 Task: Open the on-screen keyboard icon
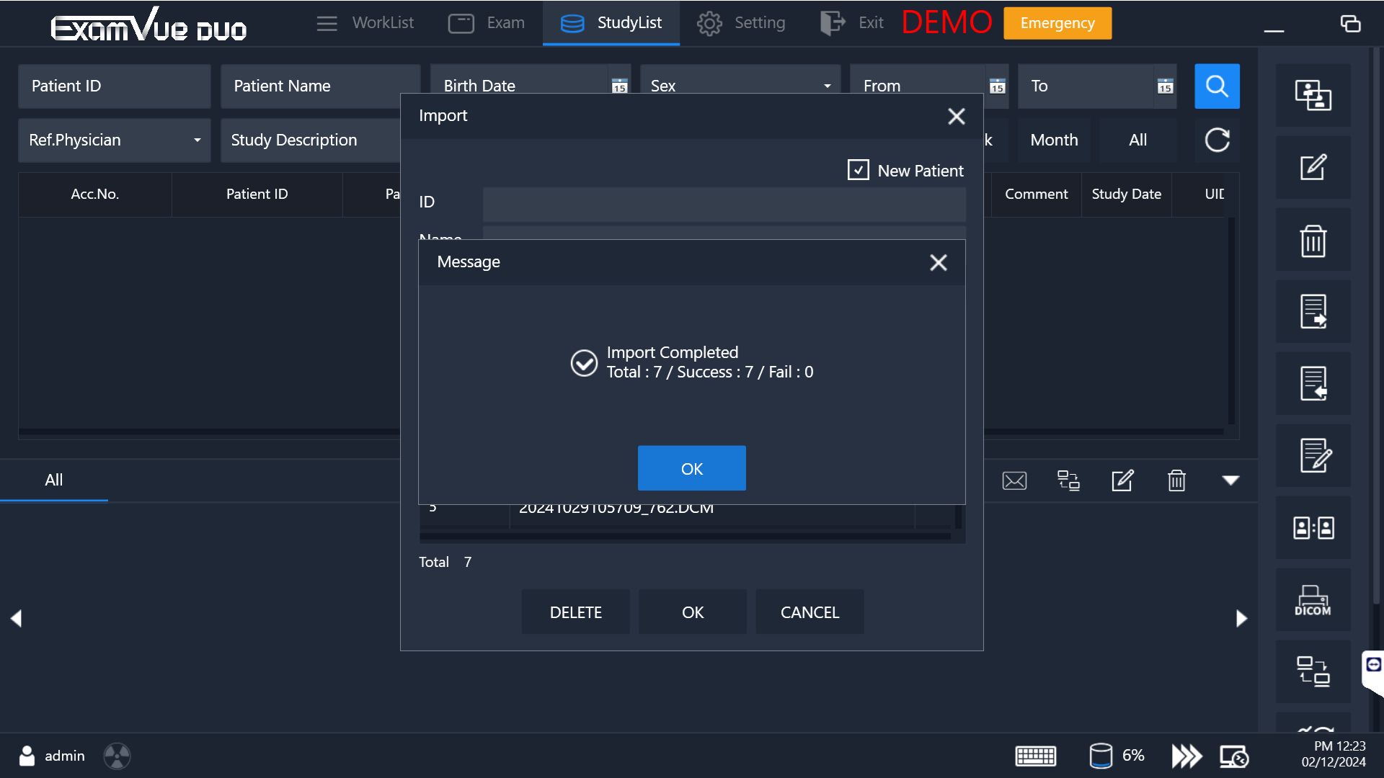coord(1035,756)
